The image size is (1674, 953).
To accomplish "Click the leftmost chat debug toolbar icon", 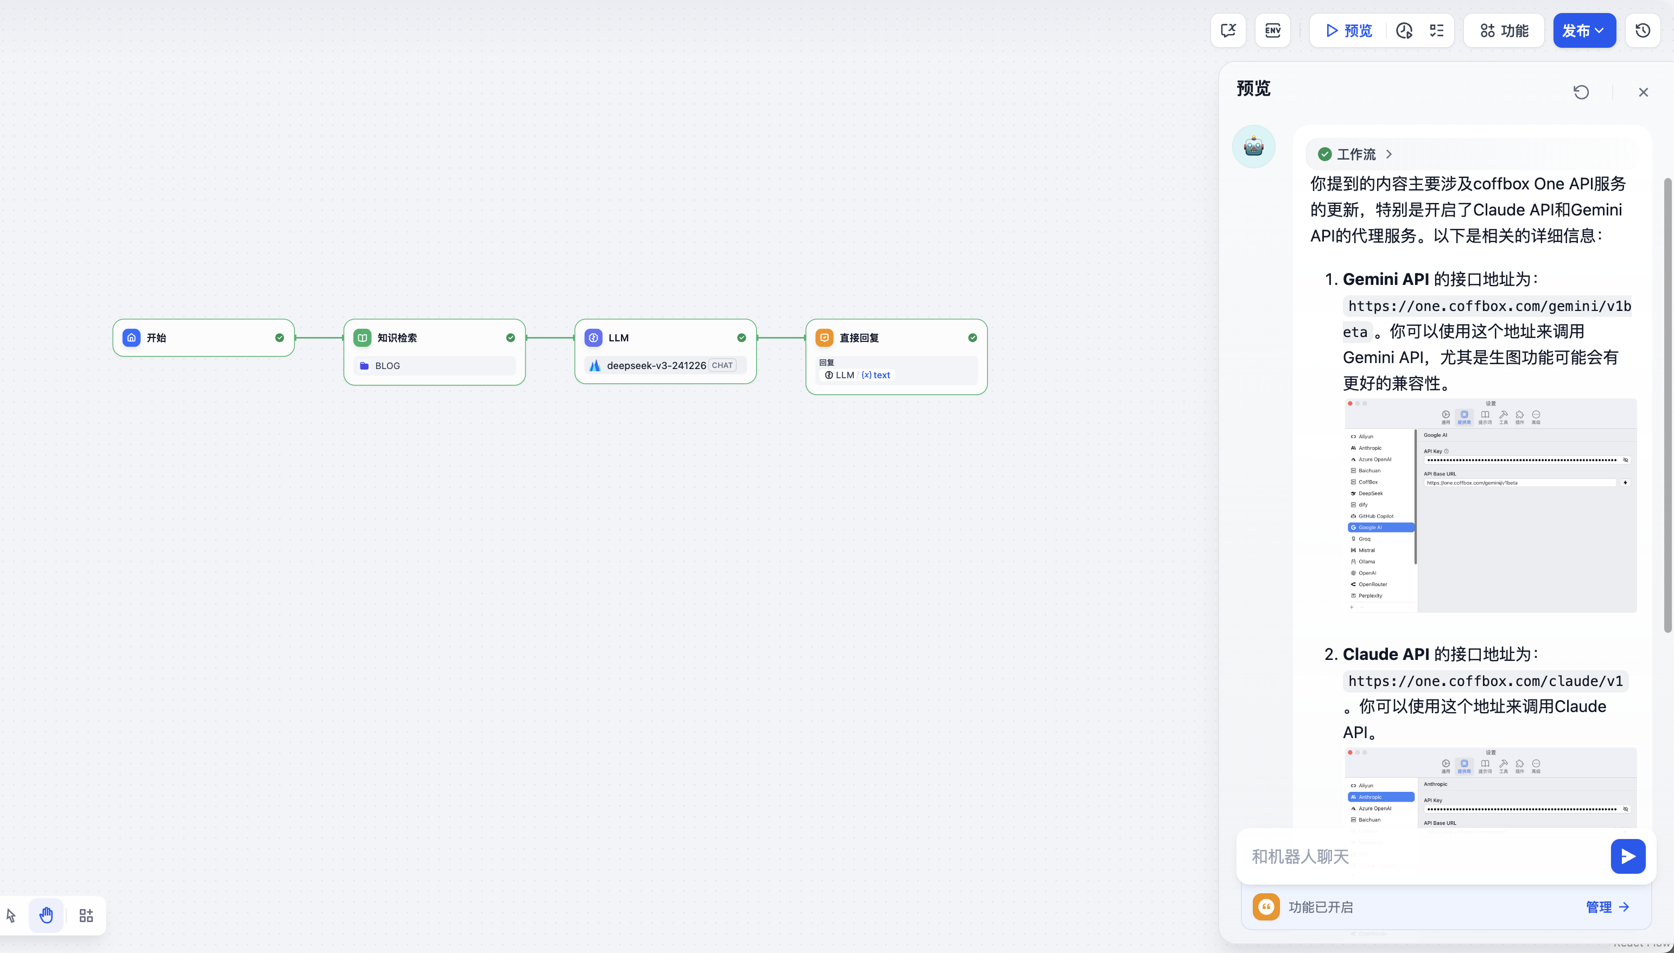I will point(1228,31).
